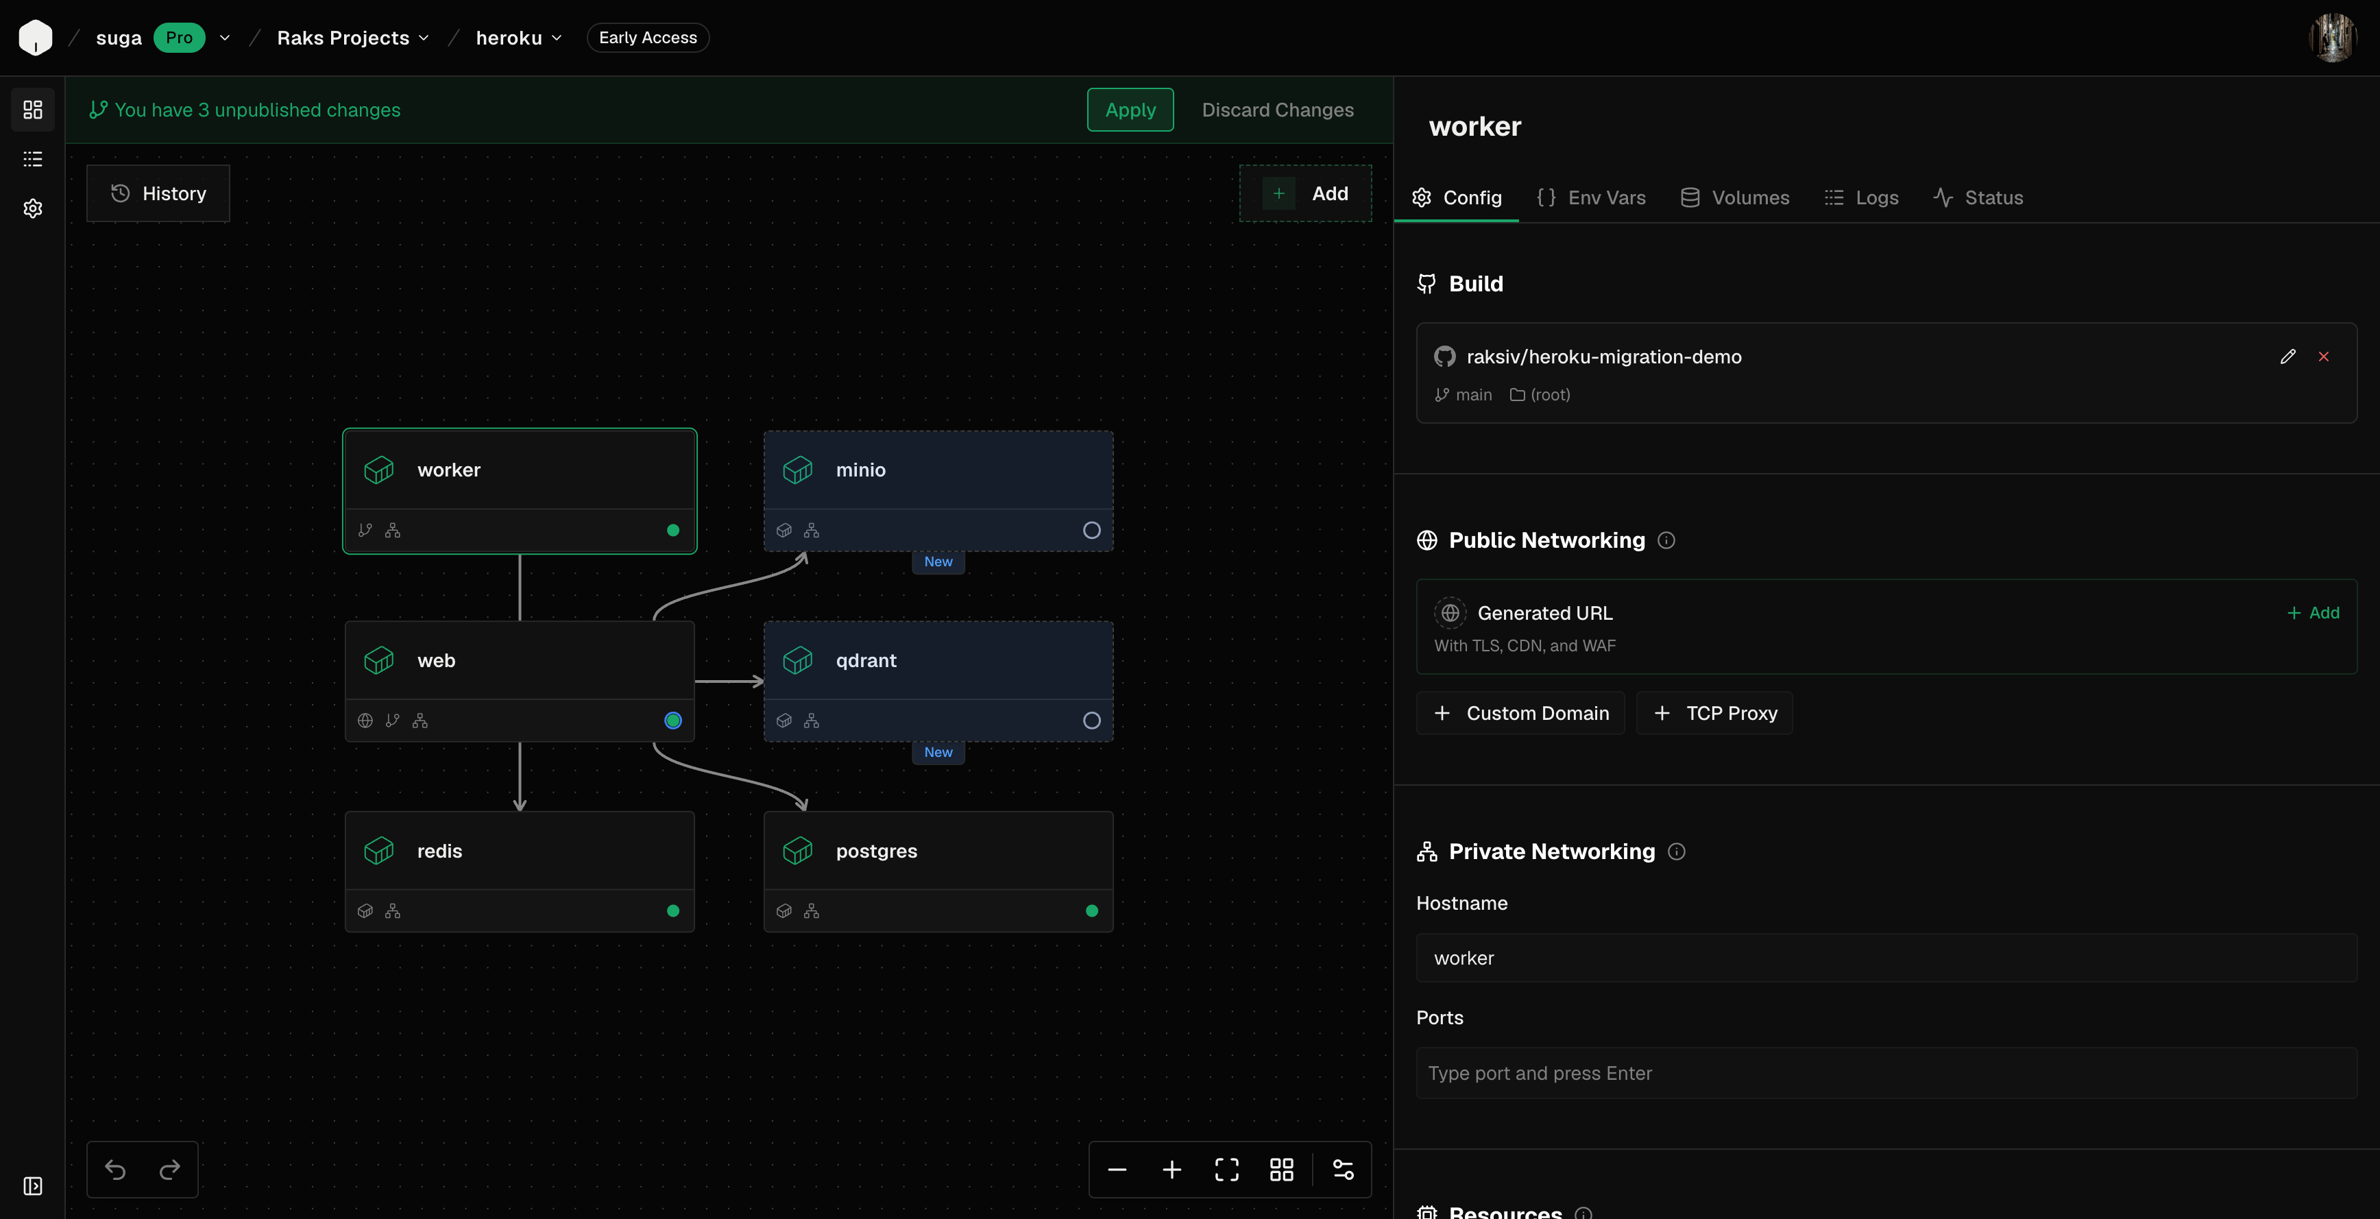
Task: Add a Generated URL
Action: [2313, 613]
